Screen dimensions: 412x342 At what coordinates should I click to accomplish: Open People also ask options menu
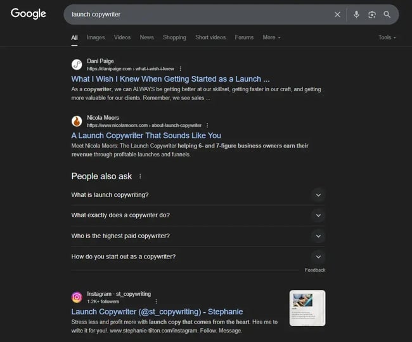pyautogui.click(x=141, y=177)
